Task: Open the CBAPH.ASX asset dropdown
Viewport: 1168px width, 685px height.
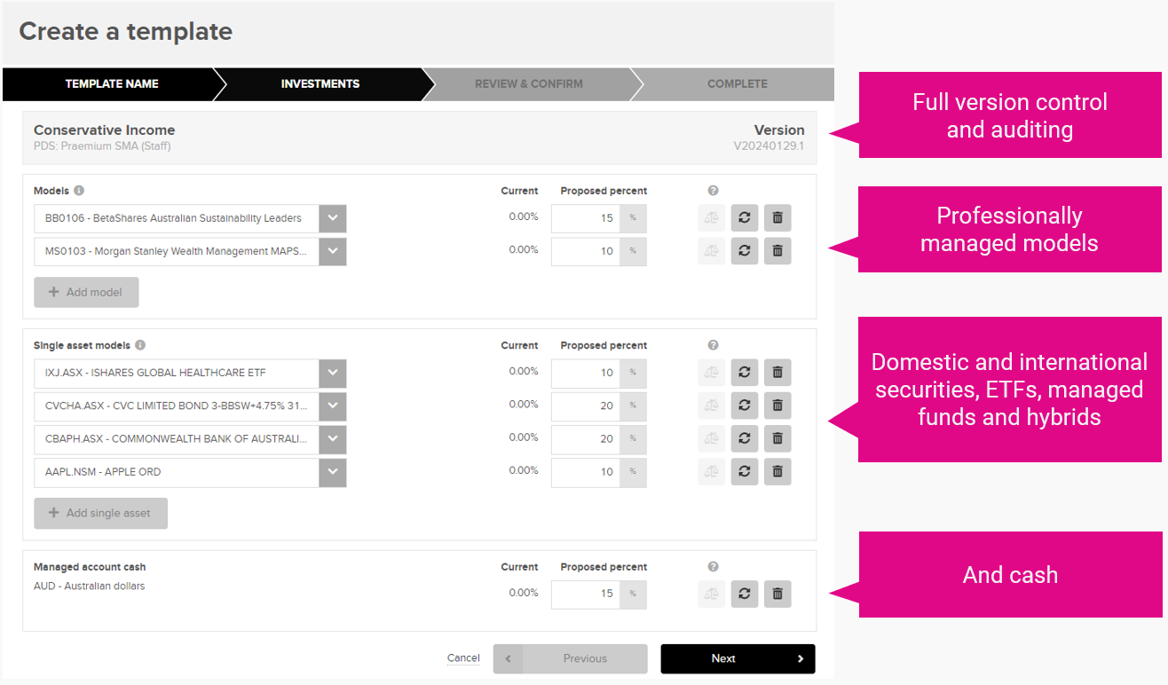Action: pos(332,439)
